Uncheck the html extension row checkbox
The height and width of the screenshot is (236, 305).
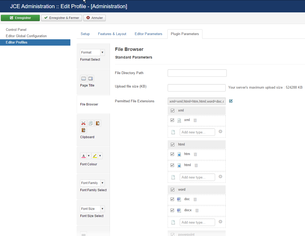tap(172, 165)
